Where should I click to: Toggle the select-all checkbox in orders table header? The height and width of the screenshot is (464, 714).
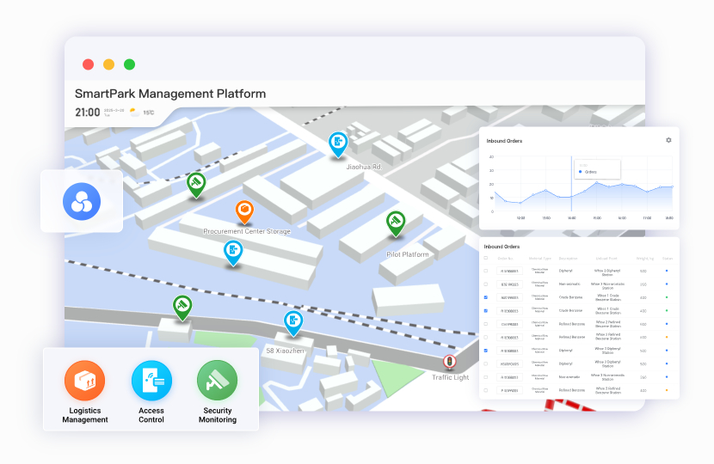(x=486, y=258)
